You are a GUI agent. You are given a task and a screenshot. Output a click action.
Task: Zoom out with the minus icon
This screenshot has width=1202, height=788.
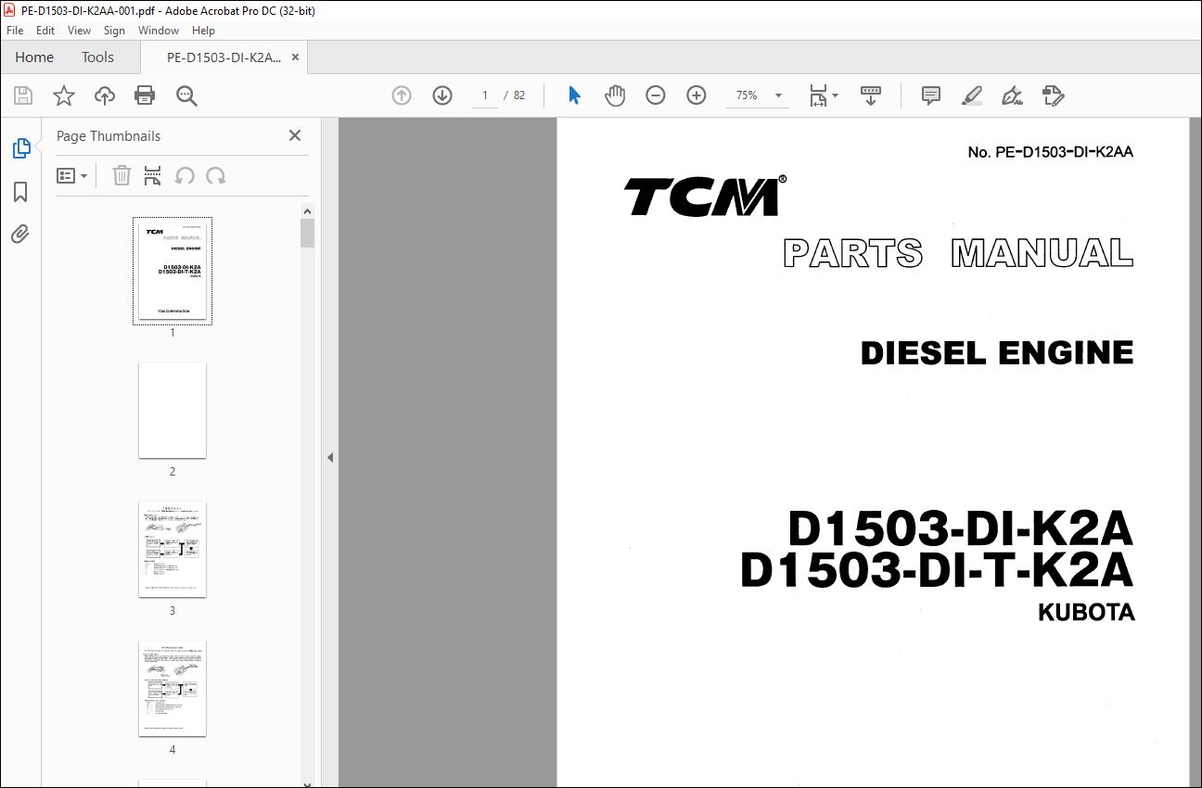[656, 95]
